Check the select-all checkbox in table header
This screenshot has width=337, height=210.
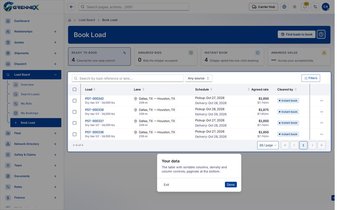(74, 89)
